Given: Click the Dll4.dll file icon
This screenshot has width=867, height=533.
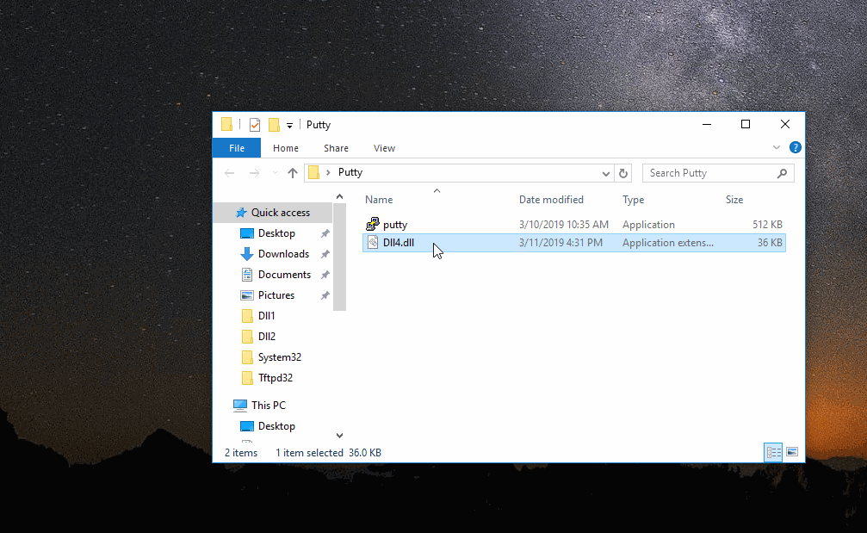Looking at the screenshot, I should pos(372,243).
